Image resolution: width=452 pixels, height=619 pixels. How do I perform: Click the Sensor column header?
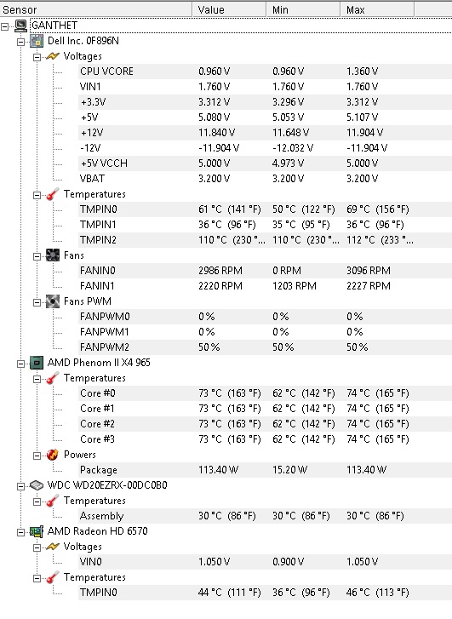(x=96, y=9)
